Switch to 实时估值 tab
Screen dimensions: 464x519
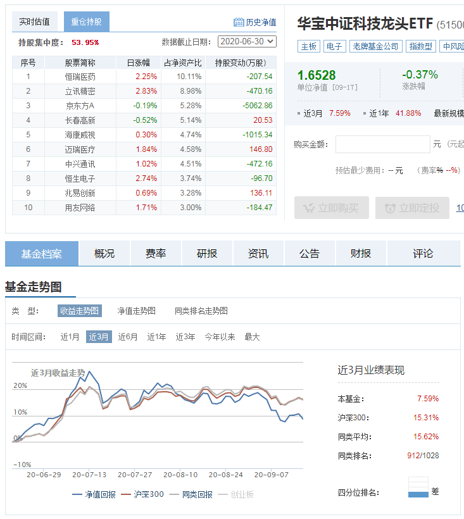[34, 22]
